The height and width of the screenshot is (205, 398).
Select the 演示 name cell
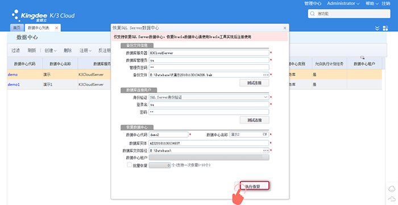coord(60,74)
